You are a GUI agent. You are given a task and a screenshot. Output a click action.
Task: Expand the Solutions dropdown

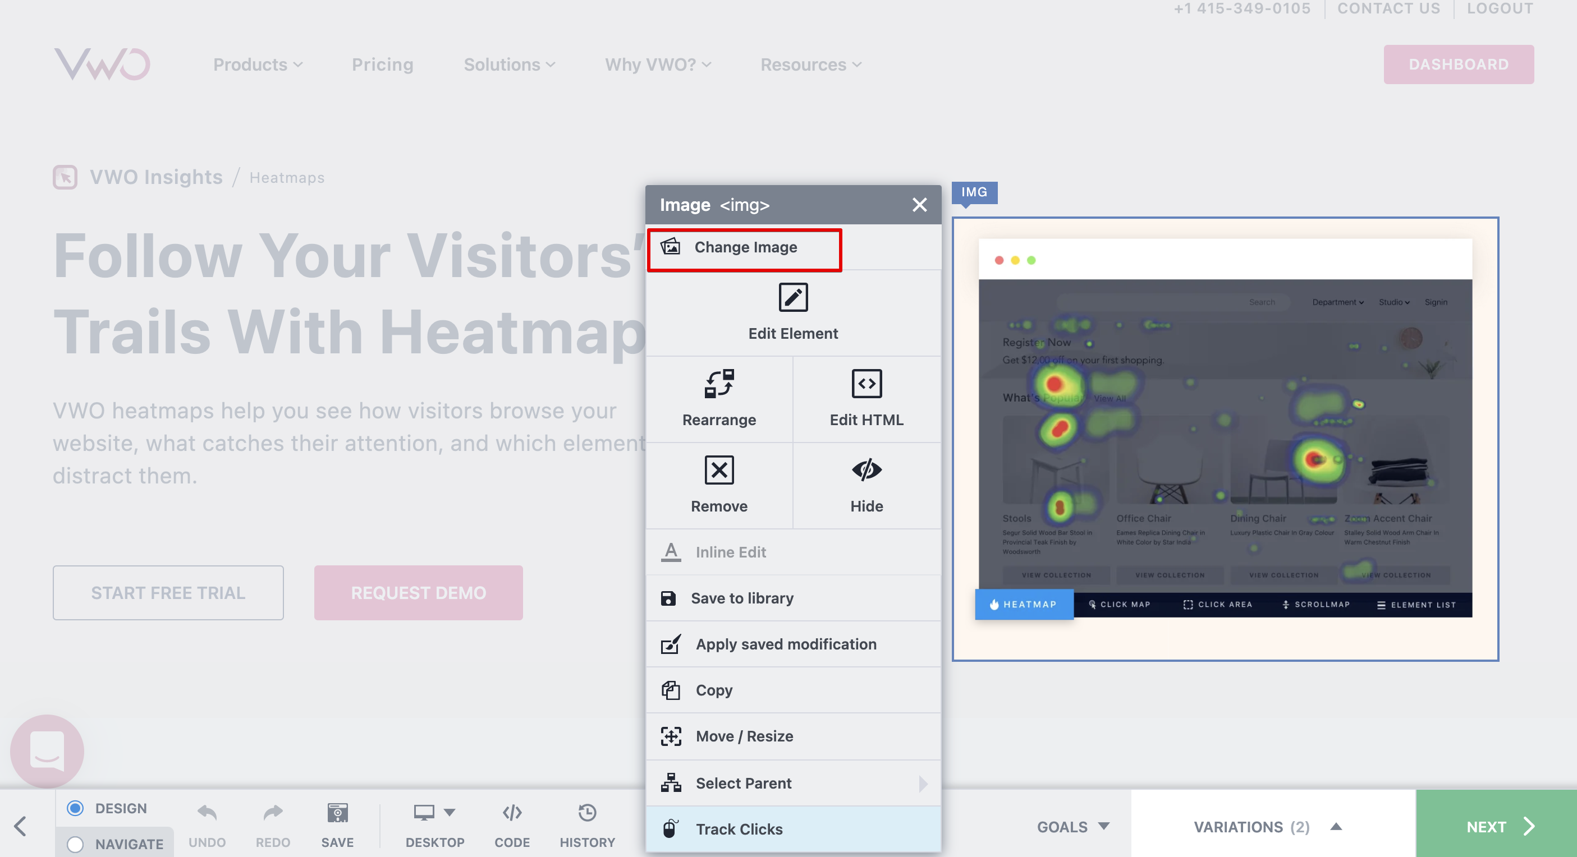(x=510, y=64)
